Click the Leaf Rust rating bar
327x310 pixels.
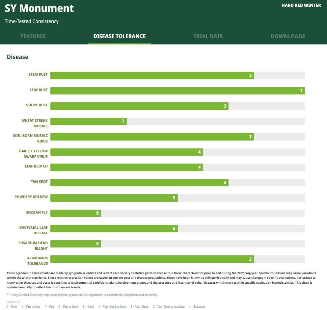(178, 91)
